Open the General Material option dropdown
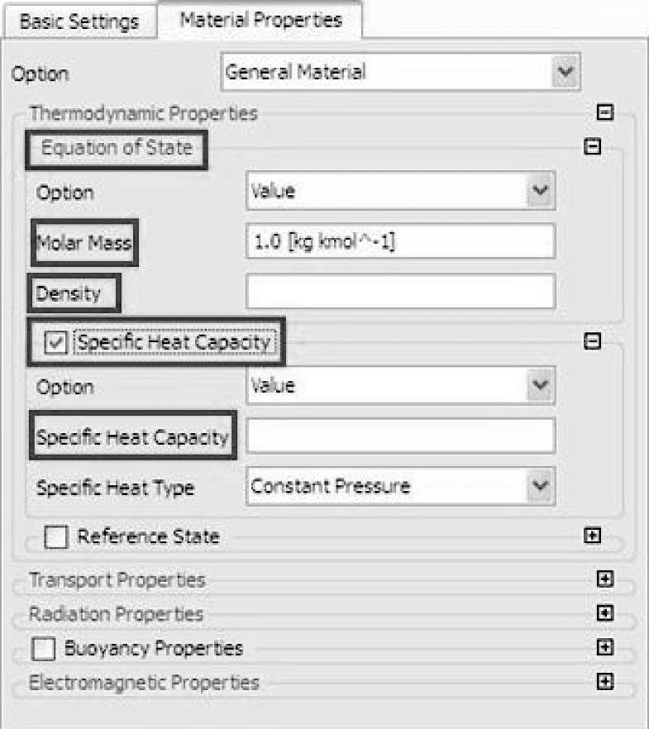 click(565, 73)
